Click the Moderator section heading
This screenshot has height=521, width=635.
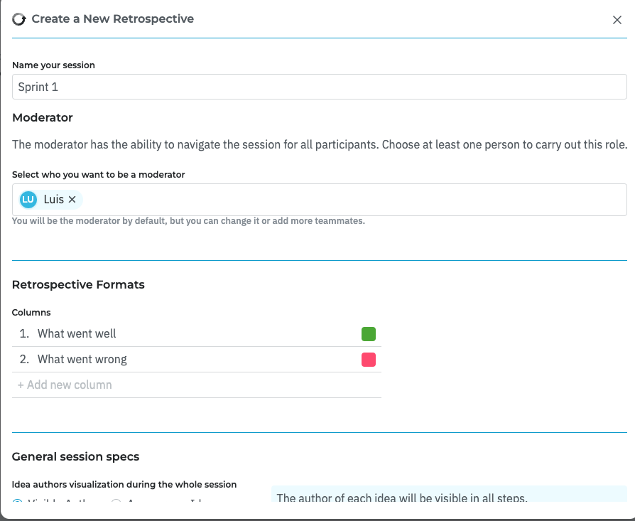tap(41, 117)
